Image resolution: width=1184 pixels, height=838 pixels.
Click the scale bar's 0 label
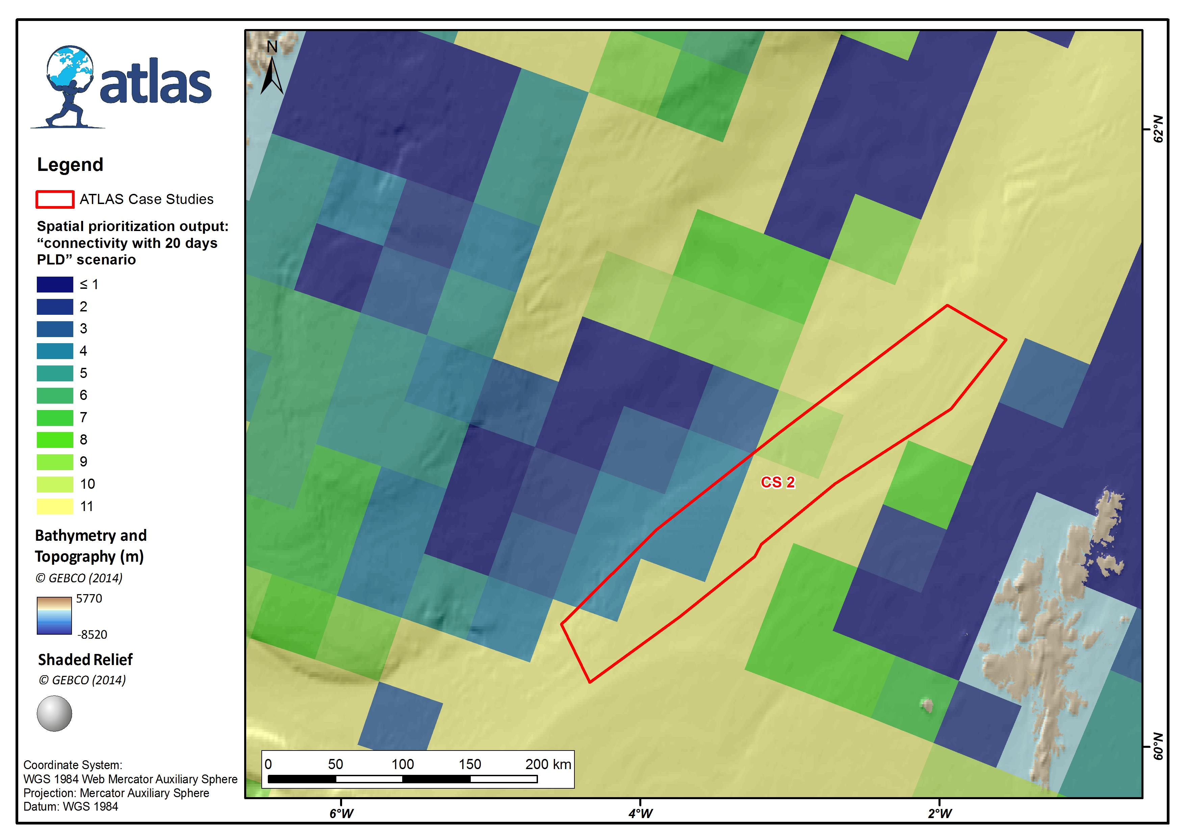(x=268, y=764)
